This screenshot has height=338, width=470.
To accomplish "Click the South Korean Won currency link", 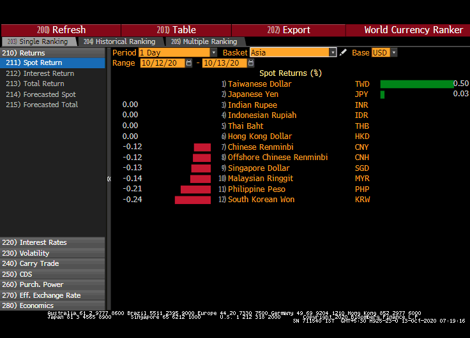I will [x=261, y=200].
